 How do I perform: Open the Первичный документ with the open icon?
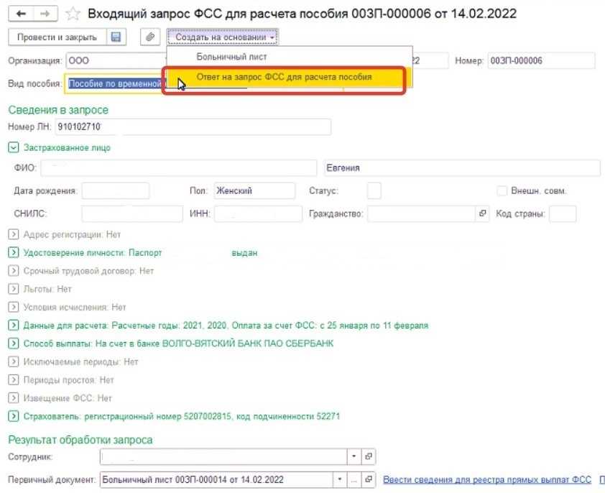tap(369, 479)
